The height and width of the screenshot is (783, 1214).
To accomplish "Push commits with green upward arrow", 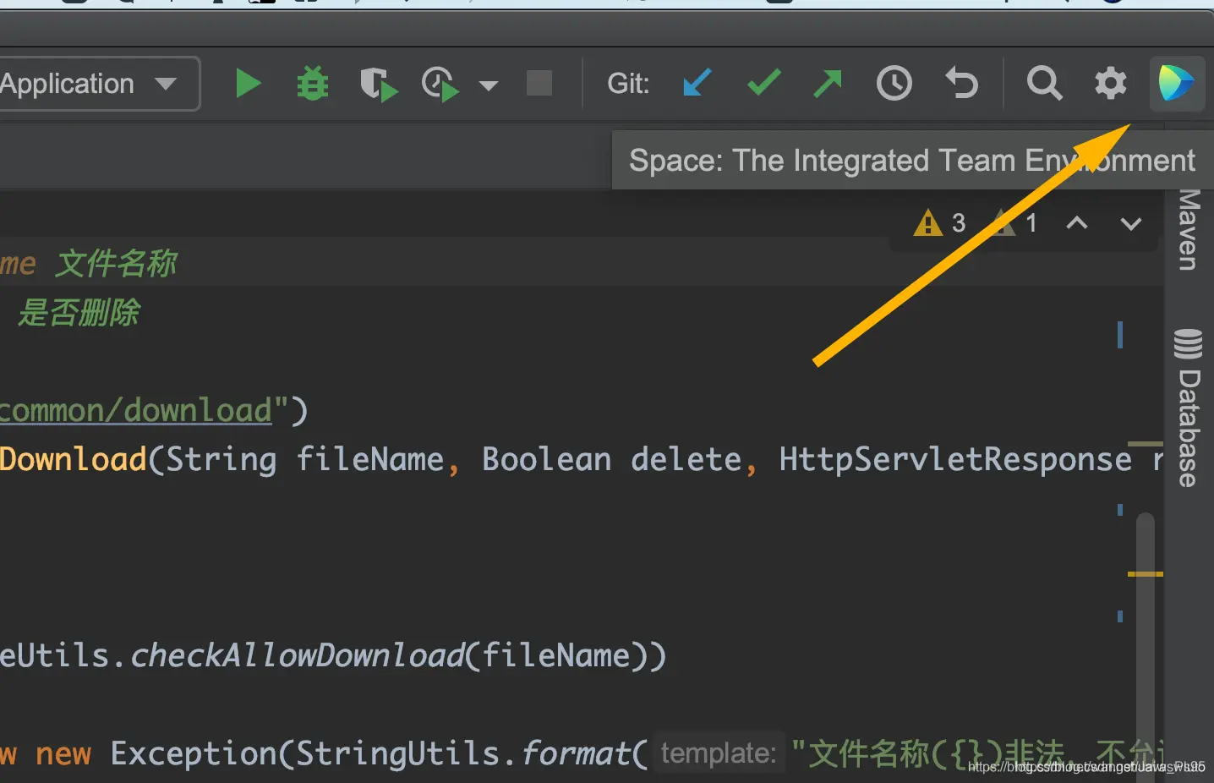I will (x=828, y=84).
